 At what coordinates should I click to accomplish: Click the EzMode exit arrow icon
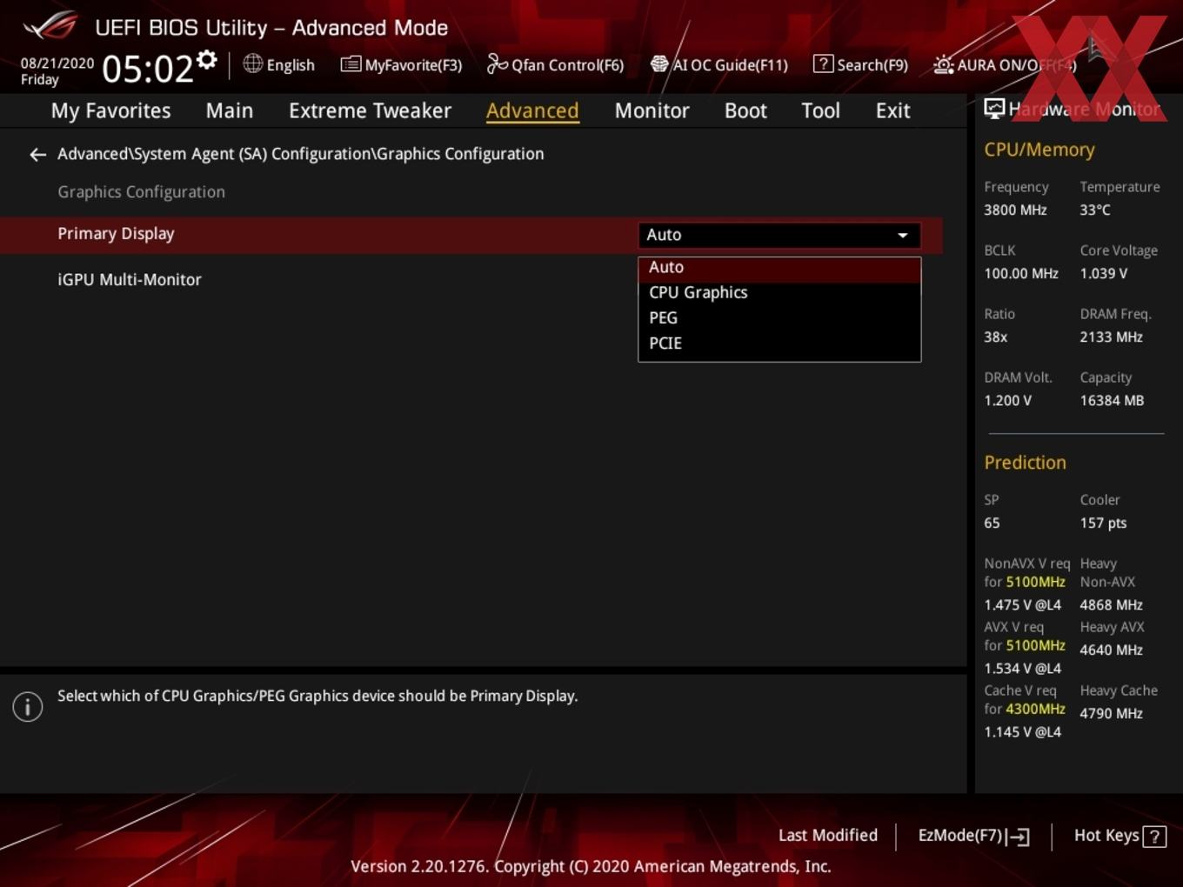tap(1019, 837)
